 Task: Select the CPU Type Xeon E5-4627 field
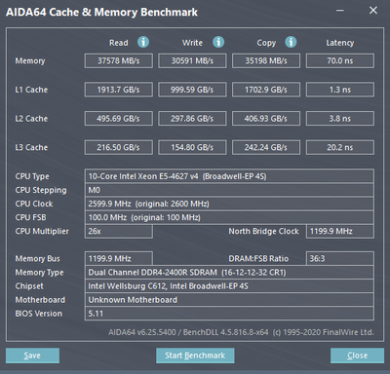229,176
